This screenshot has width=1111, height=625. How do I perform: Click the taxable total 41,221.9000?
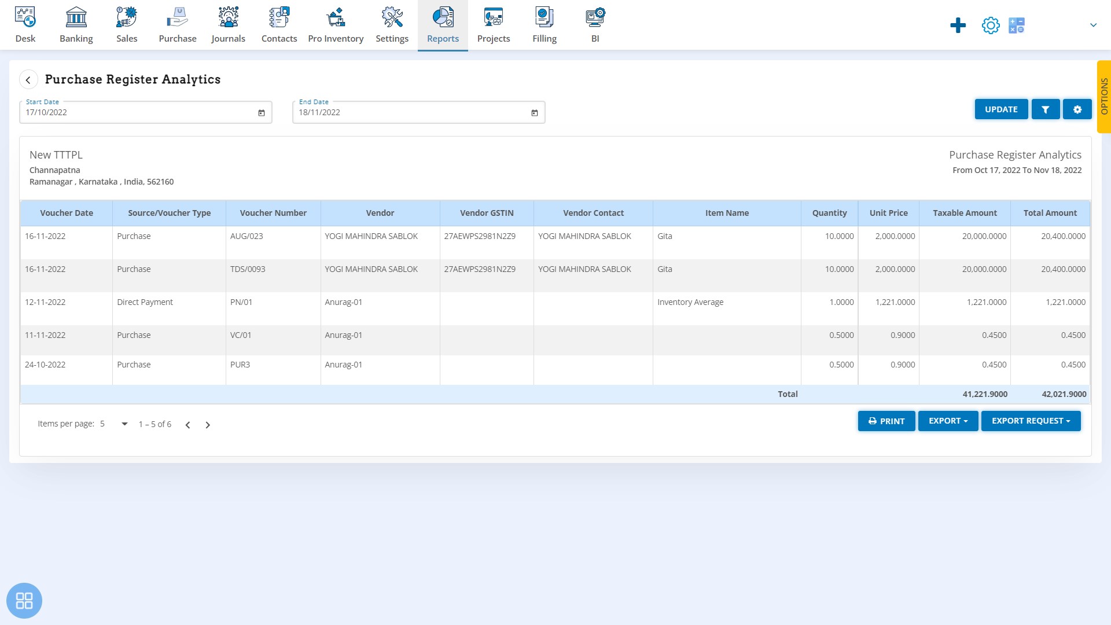985,394
